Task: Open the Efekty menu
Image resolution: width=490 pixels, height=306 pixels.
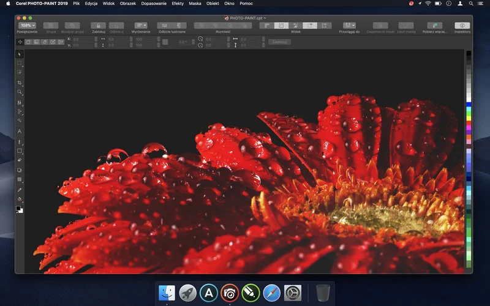Action: click(178, 4)
